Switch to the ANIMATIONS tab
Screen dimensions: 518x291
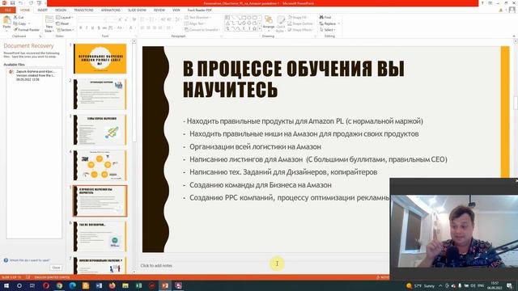coord(111,11)
